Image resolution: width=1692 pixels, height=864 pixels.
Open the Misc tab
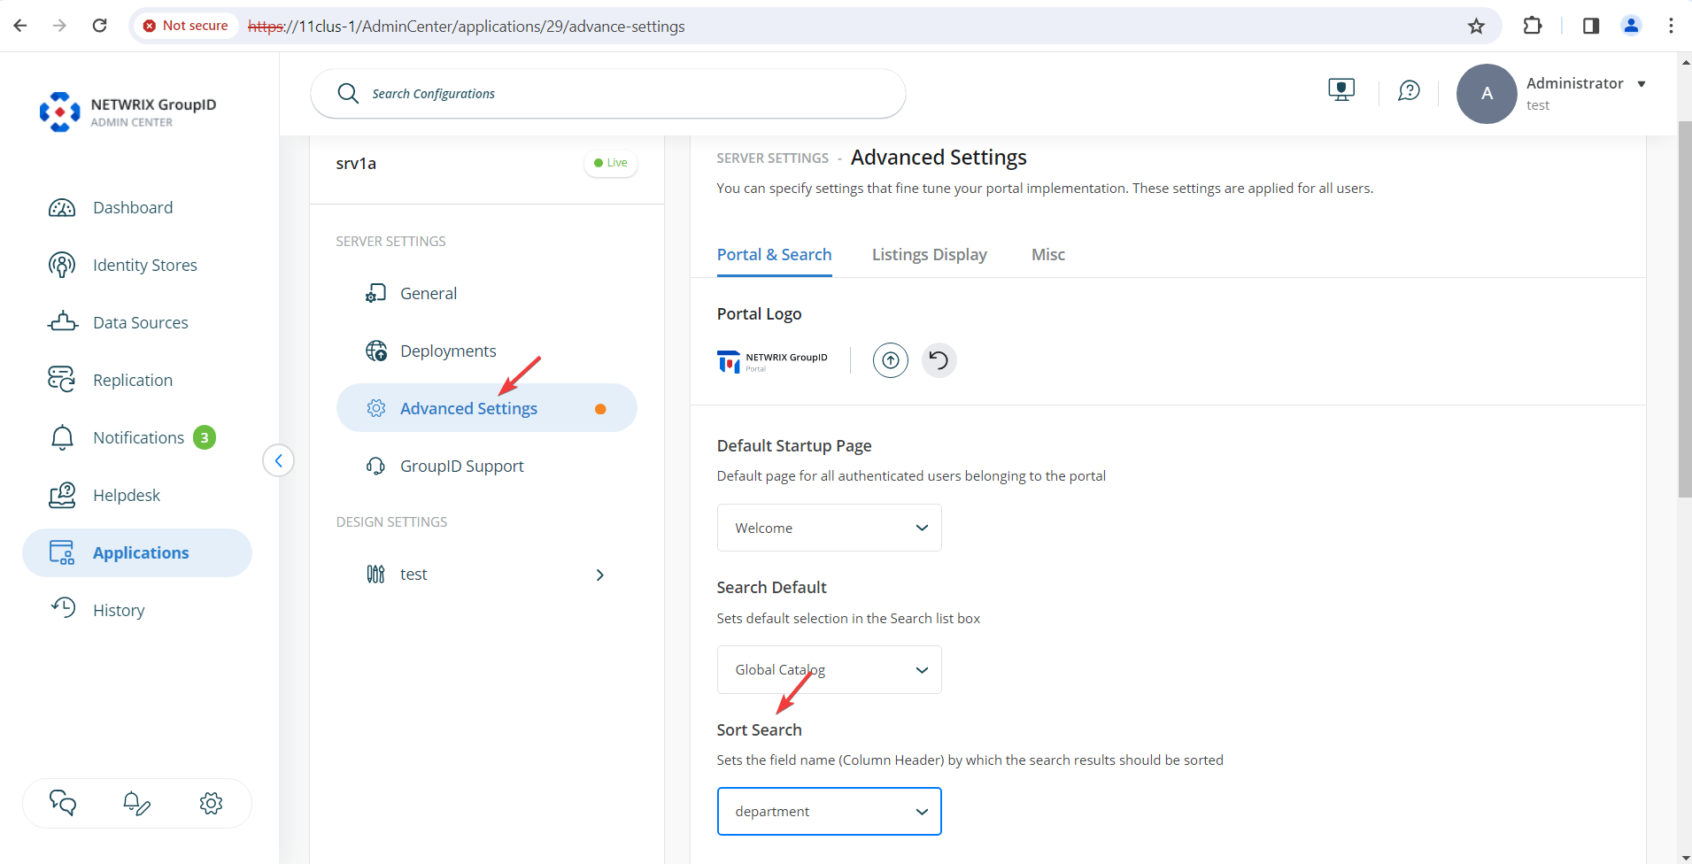point(1047,255)
